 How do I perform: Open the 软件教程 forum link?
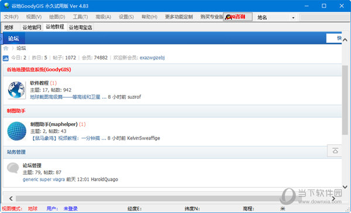pyautogui.click(x=39, y=83)
